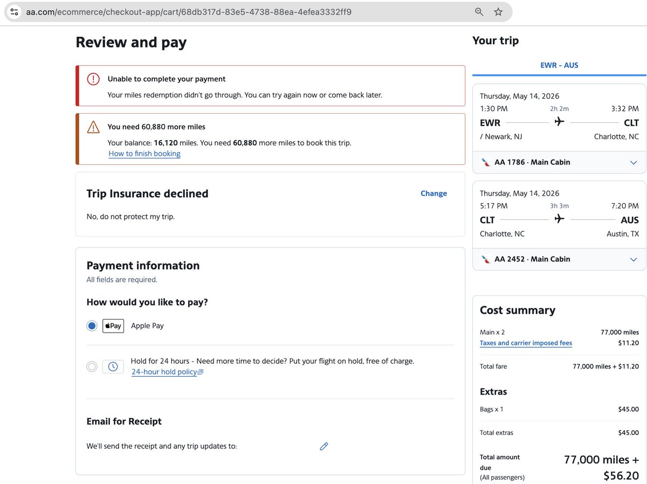The width and height of the screenshot is (647, 484).
Task: Click the $56.20 total amount
Action: (x=621, y=475)
